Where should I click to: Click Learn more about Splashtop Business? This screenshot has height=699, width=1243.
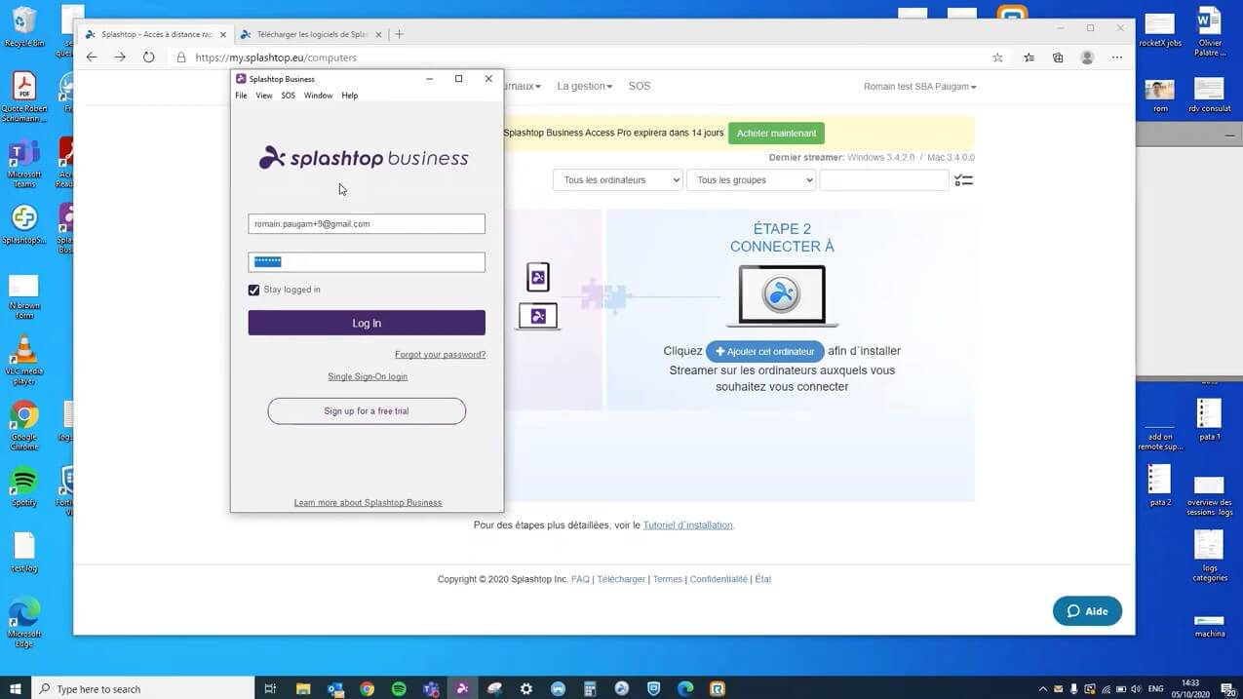368,503
